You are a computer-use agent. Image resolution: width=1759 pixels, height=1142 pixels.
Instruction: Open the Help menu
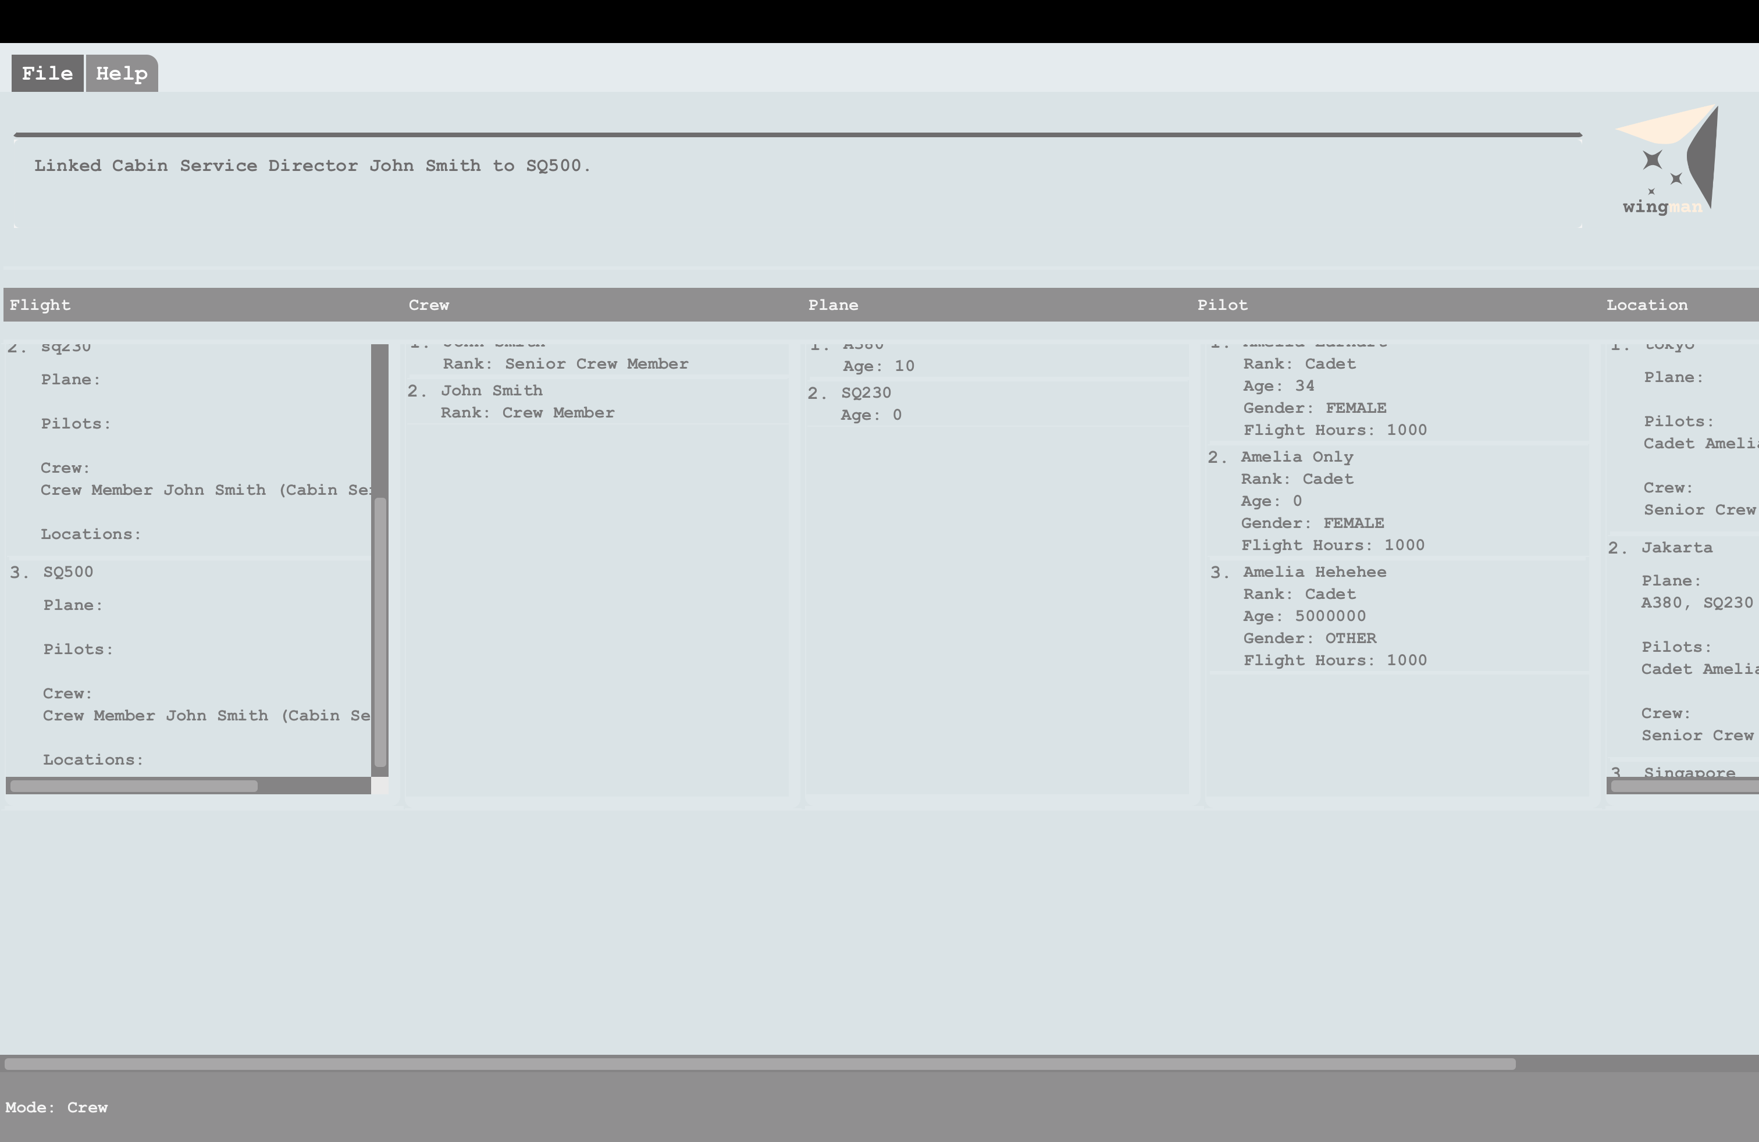[x=122, y=73]
